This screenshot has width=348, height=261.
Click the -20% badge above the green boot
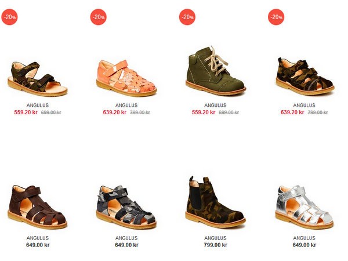[x=187, y=17]
